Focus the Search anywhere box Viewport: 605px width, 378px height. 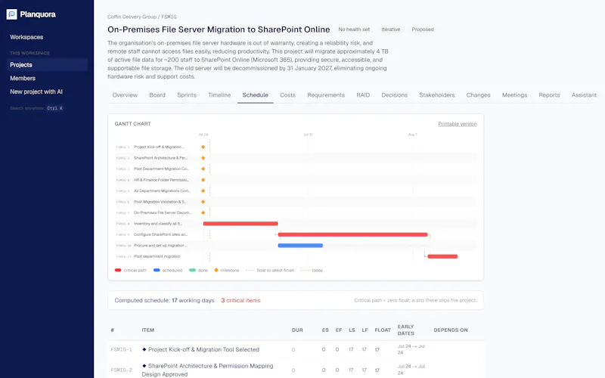tap(36, 108)
